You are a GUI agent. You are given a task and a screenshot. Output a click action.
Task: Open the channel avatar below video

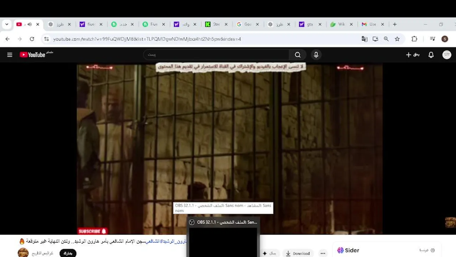point(23,253)
